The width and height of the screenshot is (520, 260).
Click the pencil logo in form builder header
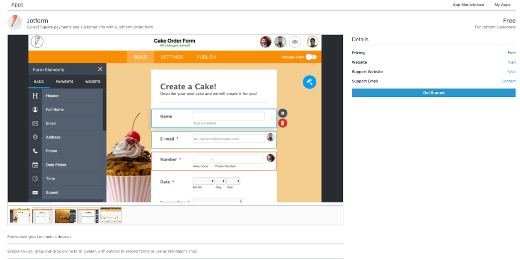pyautogui.click(x=37, y=42)
